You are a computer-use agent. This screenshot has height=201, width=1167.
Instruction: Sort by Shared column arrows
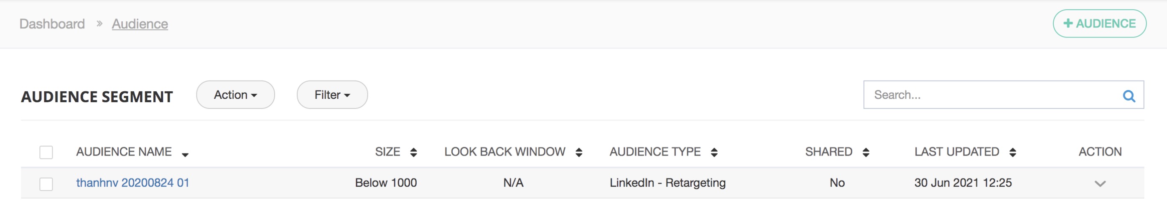point(866,152)
